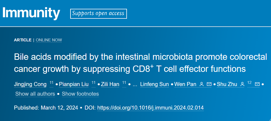Click the Immunity journal logo
The image size is (271, 121).
click(31, 13)
